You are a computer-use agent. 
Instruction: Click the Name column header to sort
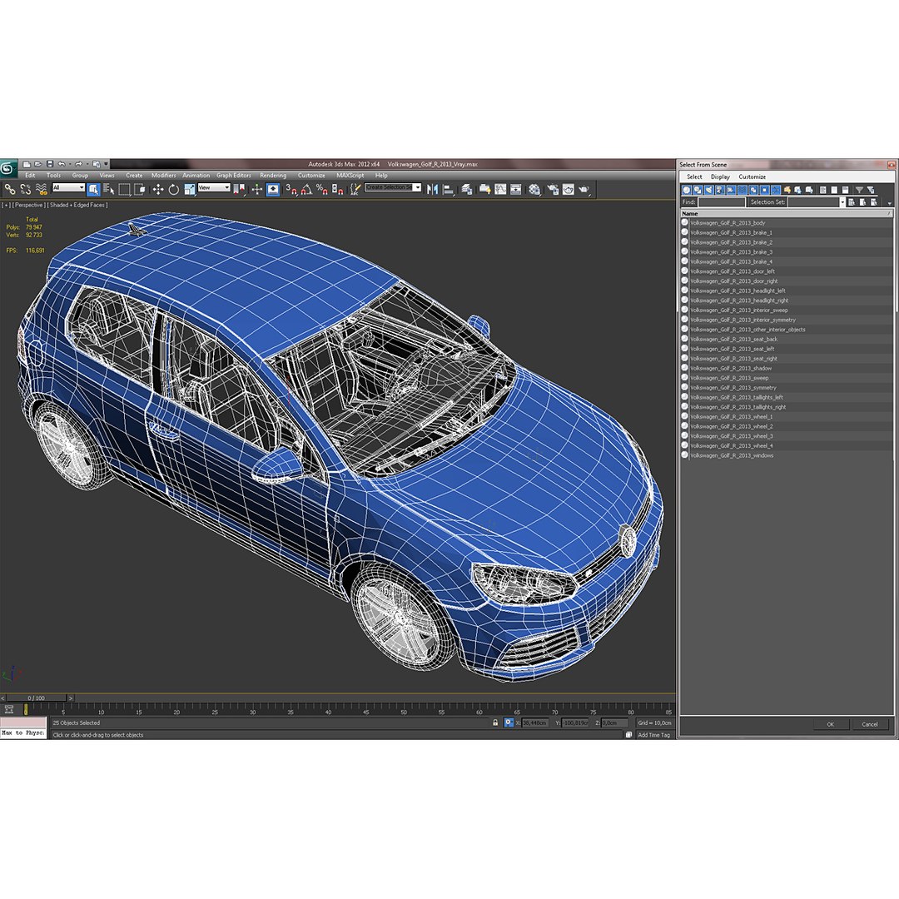pyautogui.click(x=786, y=213)
